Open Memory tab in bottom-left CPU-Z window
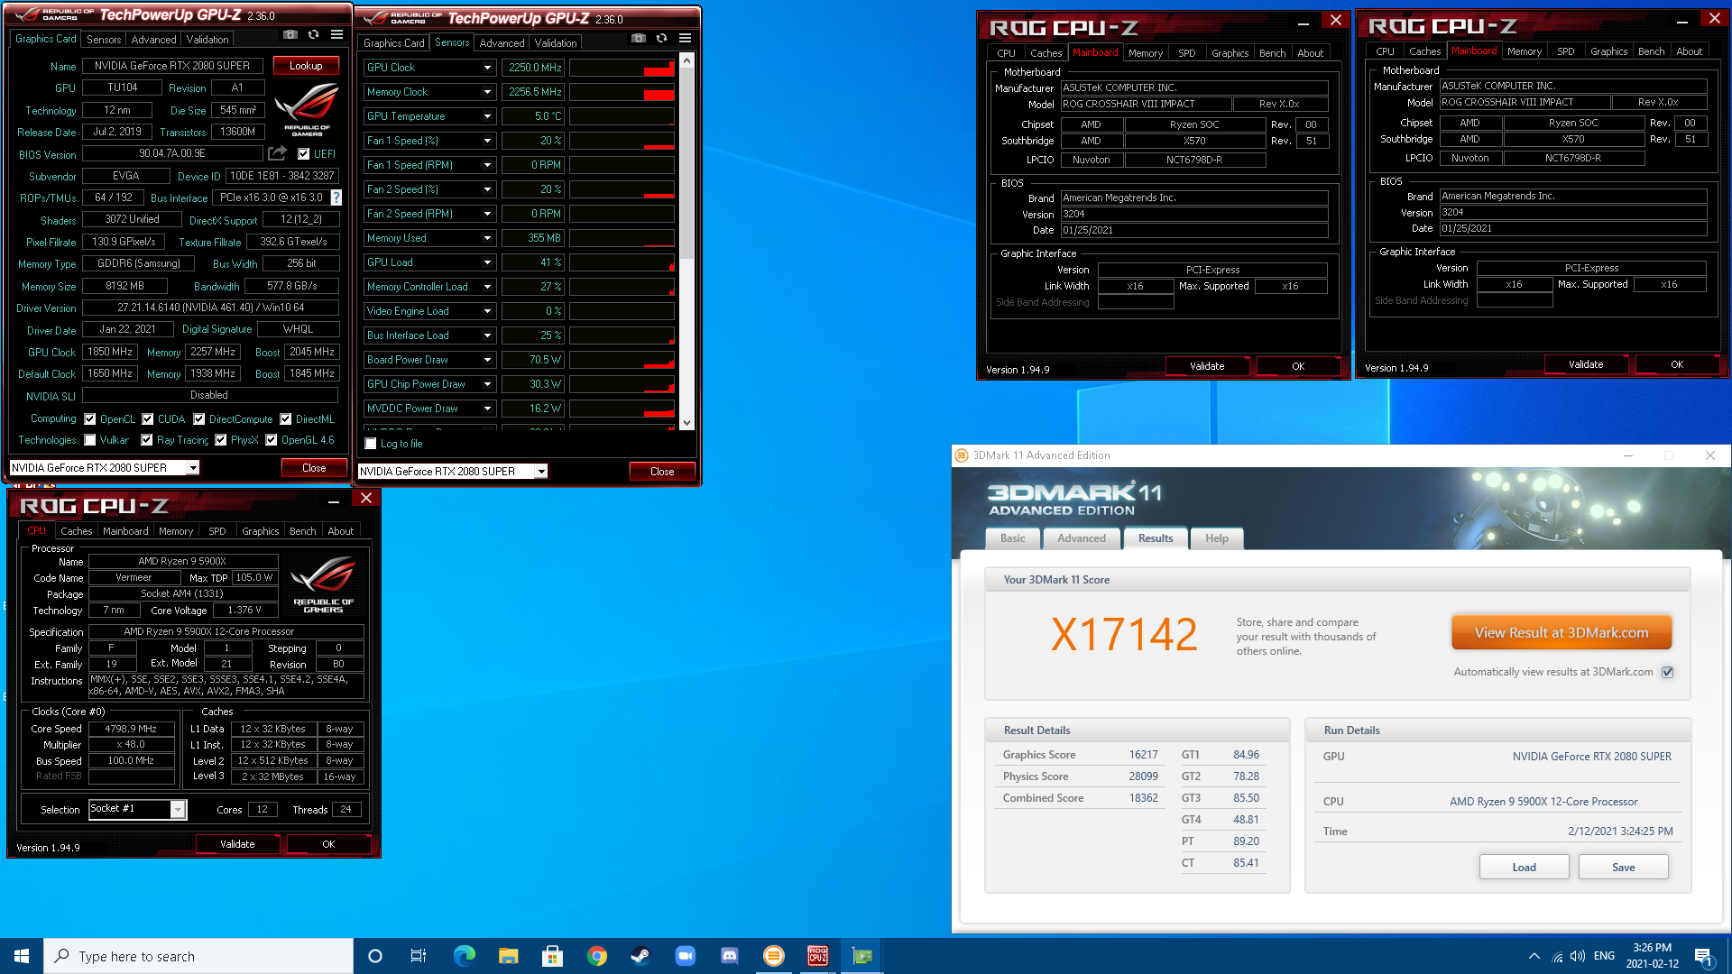1732x974 pixels. [x=176, y=531]
